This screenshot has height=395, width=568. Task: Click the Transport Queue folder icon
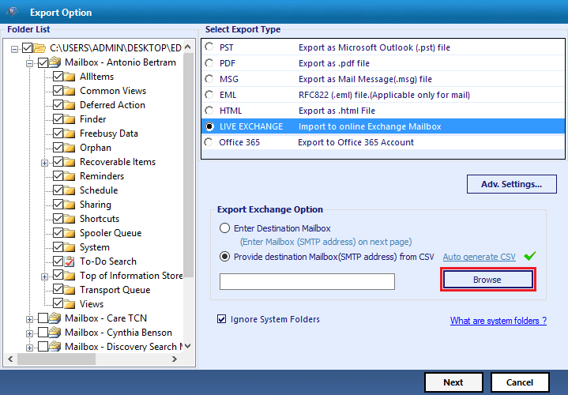tap(70, 290)
